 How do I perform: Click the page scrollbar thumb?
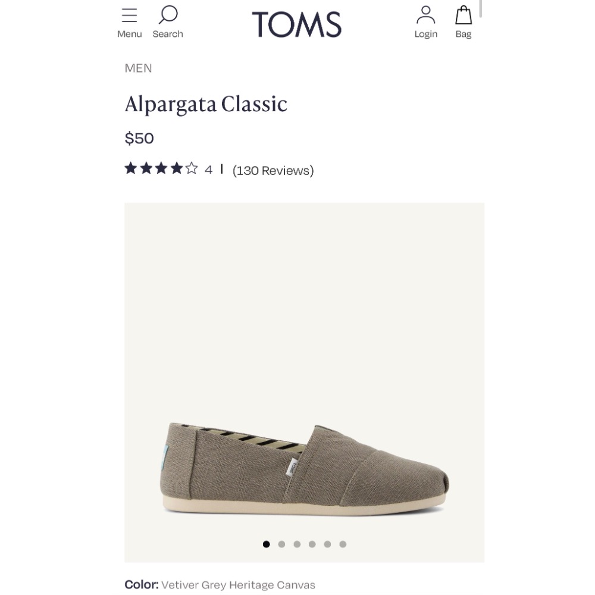480,8
